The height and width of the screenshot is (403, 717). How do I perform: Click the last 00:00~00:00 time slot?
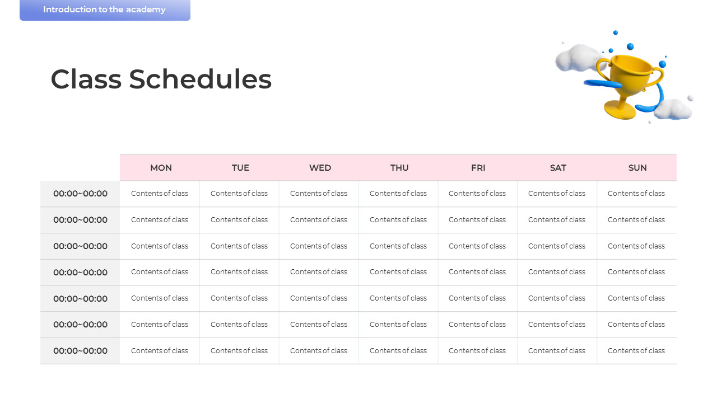tap(80, 351)
